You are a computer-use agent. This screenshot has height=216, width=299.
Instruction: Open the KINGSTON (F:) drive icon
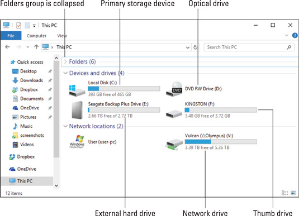coord(174,114)
